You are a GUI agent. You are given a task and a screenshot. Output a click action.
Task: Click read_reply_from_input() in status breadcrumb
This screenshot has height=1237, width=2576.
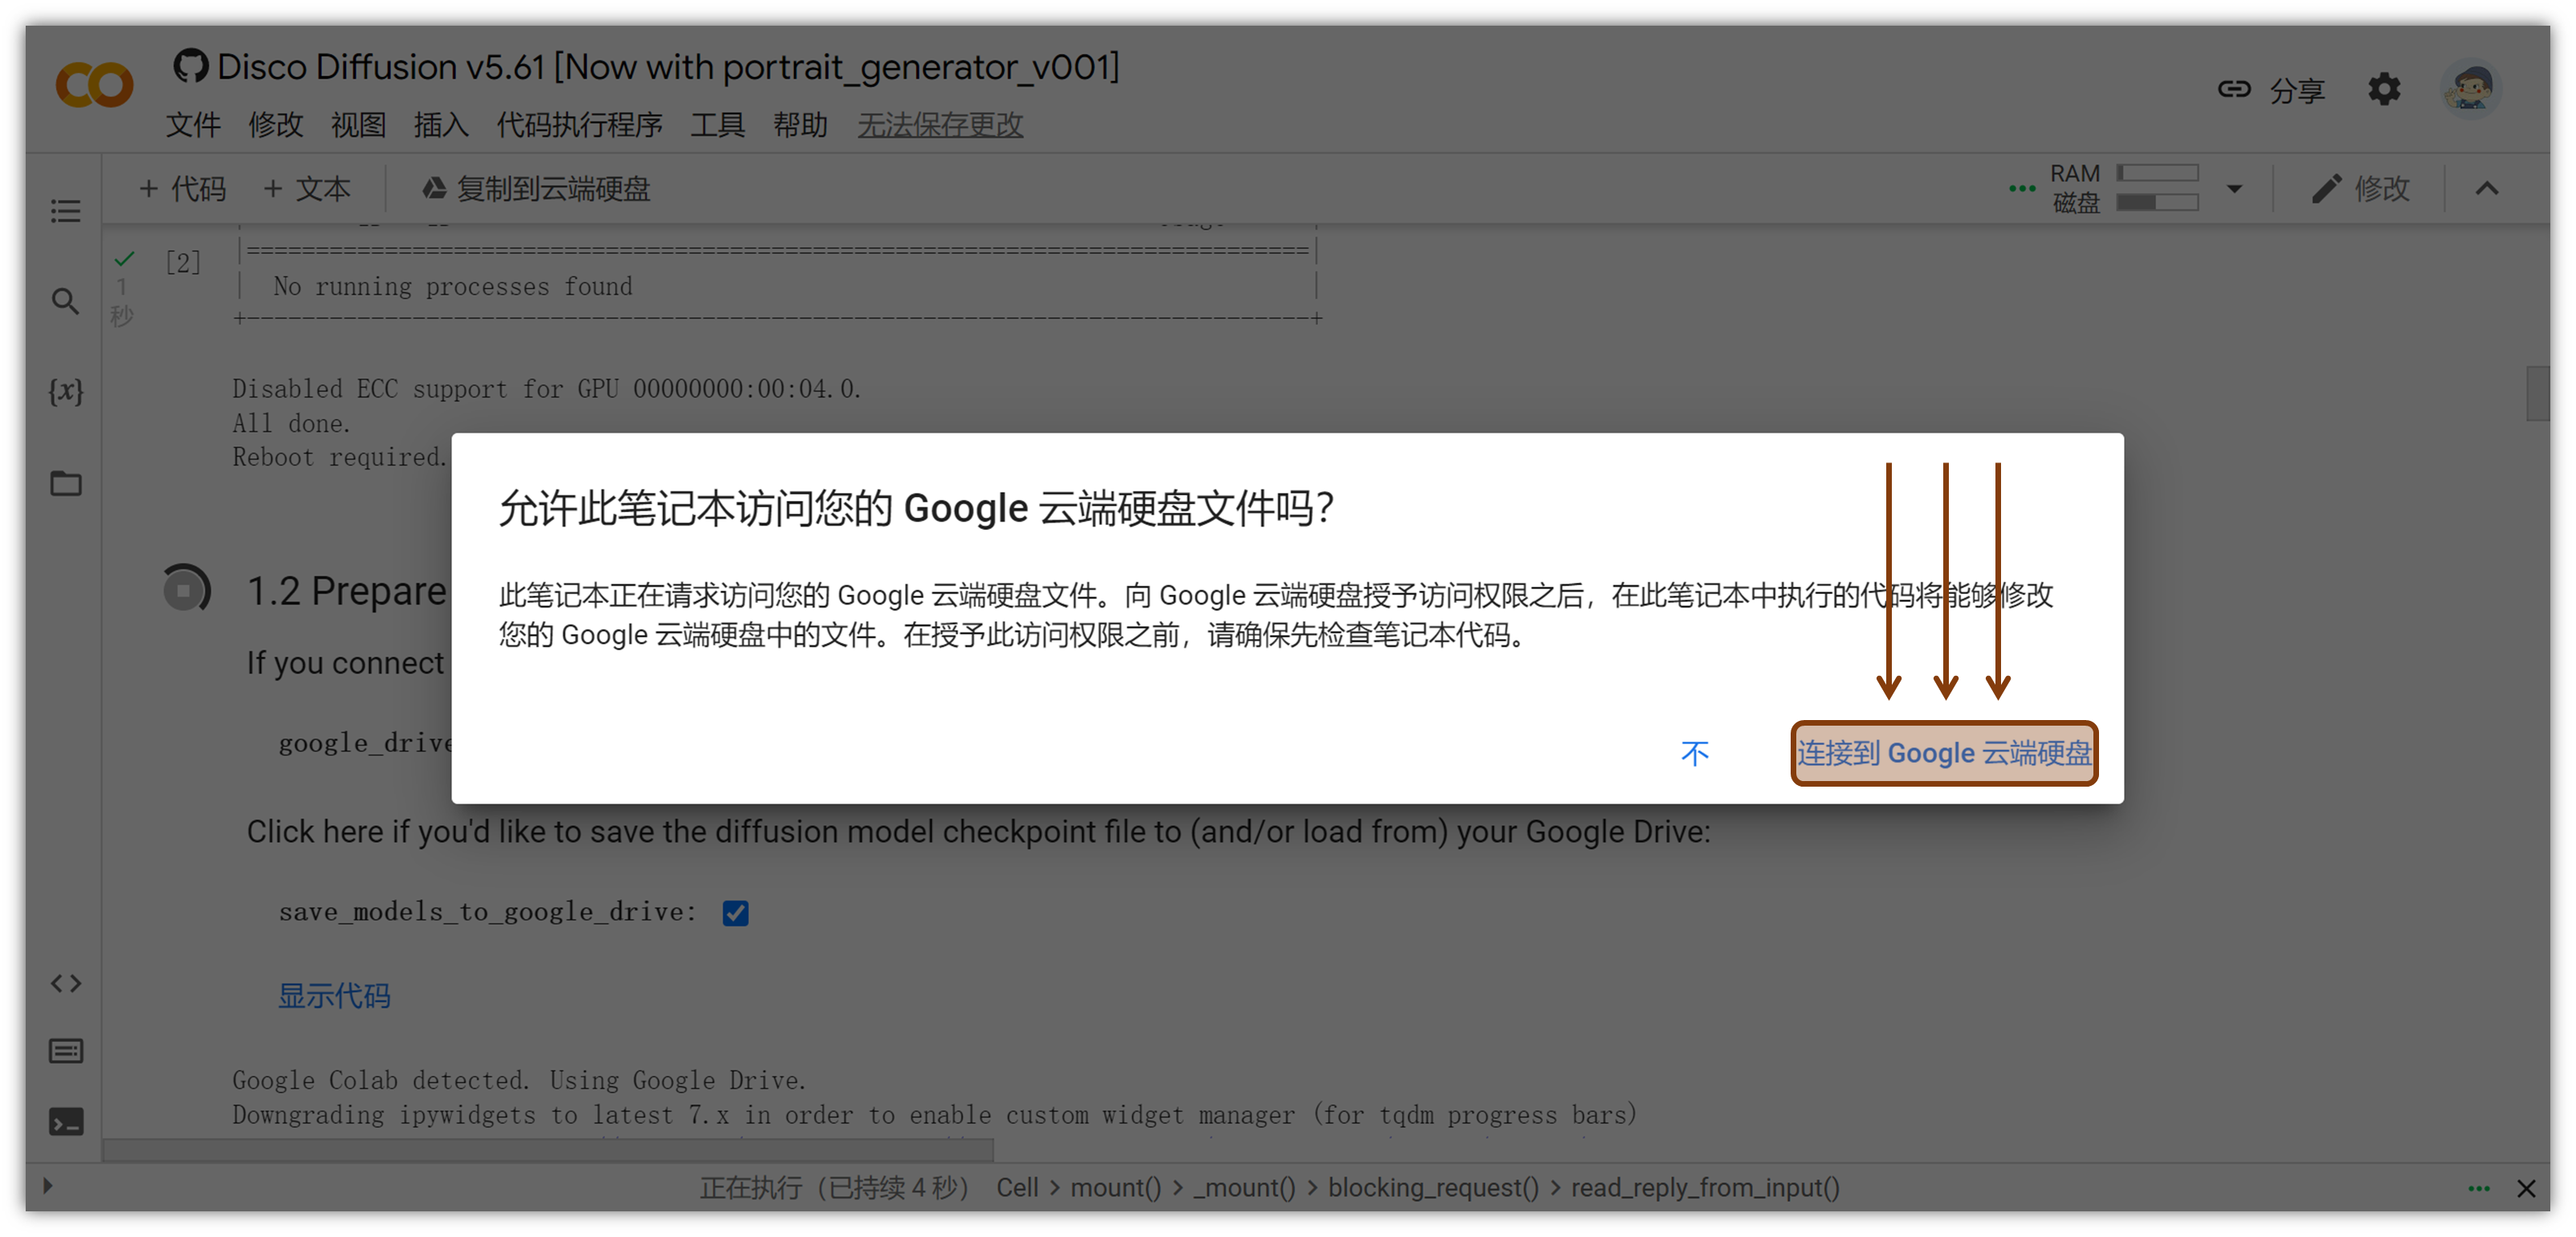click(x=1705, y=1188)
